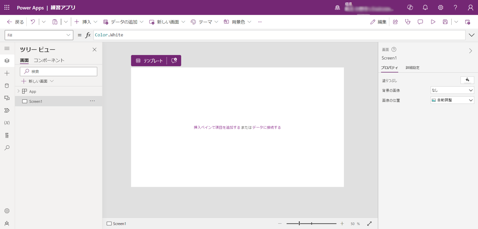Open the virtual agent icon at bottom left

point(7,223)
